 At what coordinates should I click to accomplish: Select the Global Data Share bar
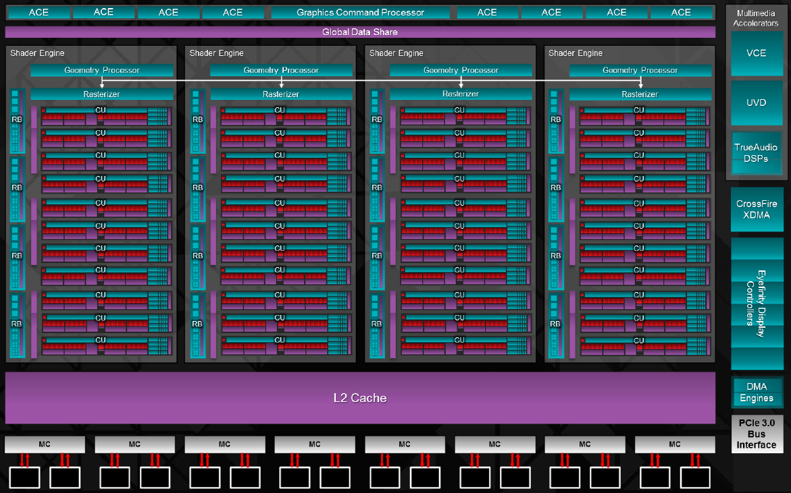[359, 32]
